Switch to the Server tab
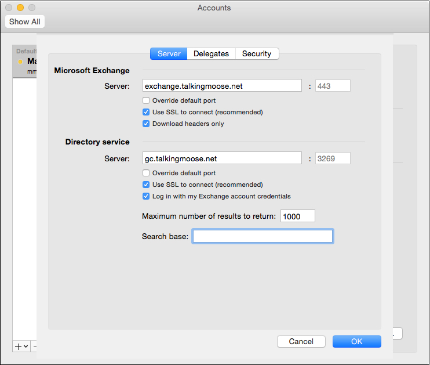Screen dimensions: 430x365 169,53
